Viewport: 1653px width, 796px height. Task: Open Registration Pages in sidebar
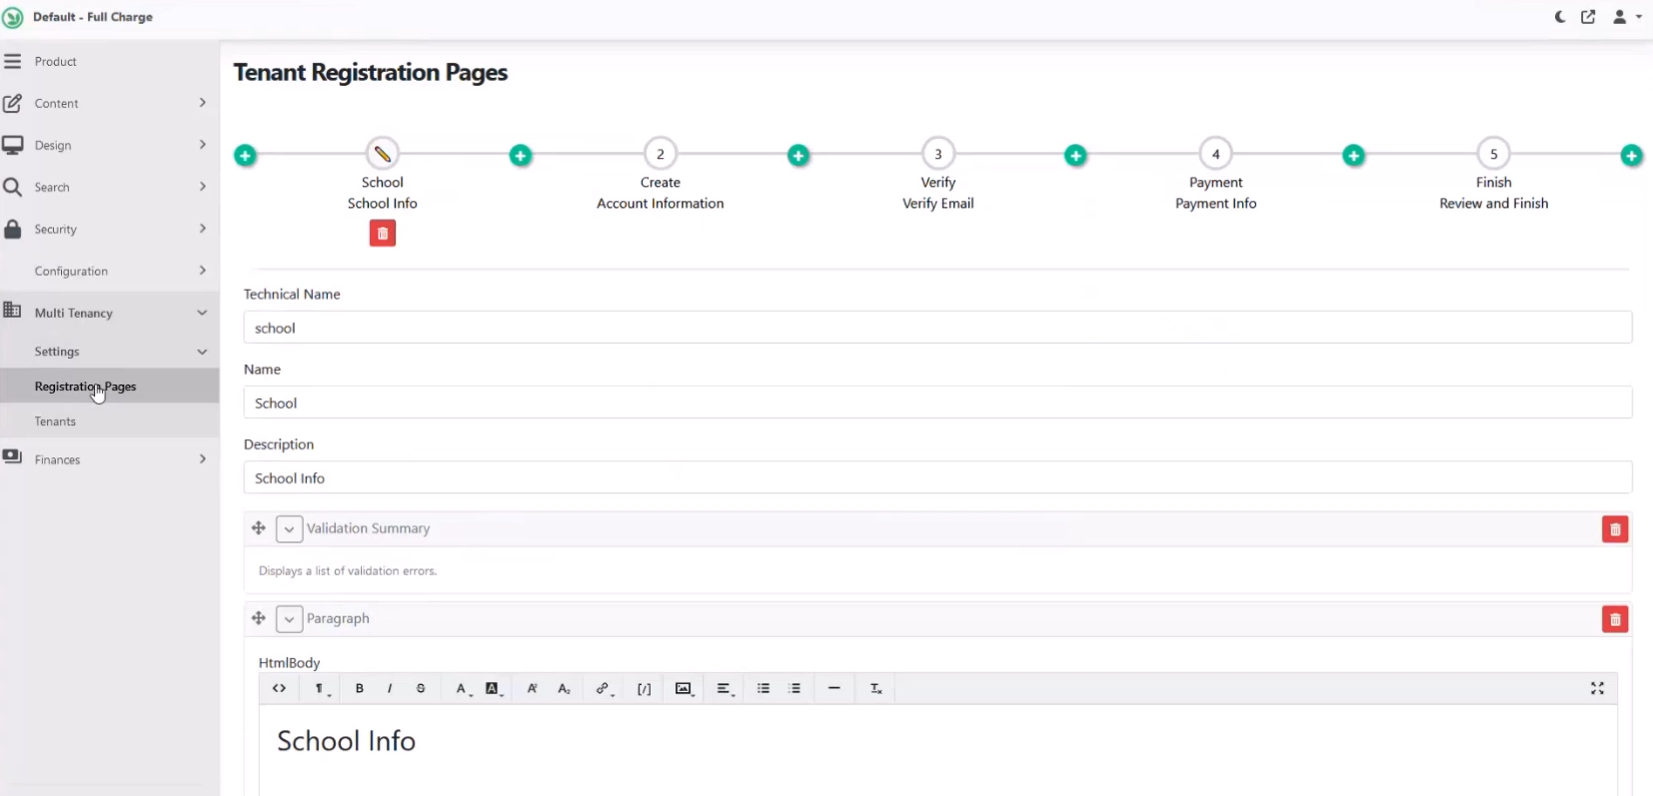click(x=109, y=387)
